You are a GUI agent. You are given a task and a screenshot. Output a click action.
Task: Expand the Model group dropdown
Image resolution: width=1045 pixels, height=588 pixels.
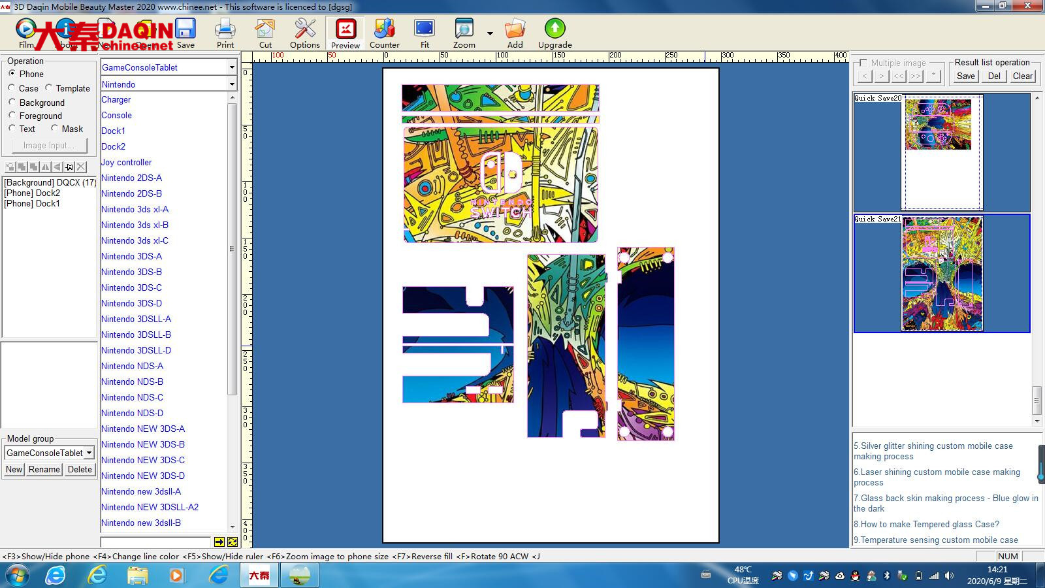tap(89, 453)
